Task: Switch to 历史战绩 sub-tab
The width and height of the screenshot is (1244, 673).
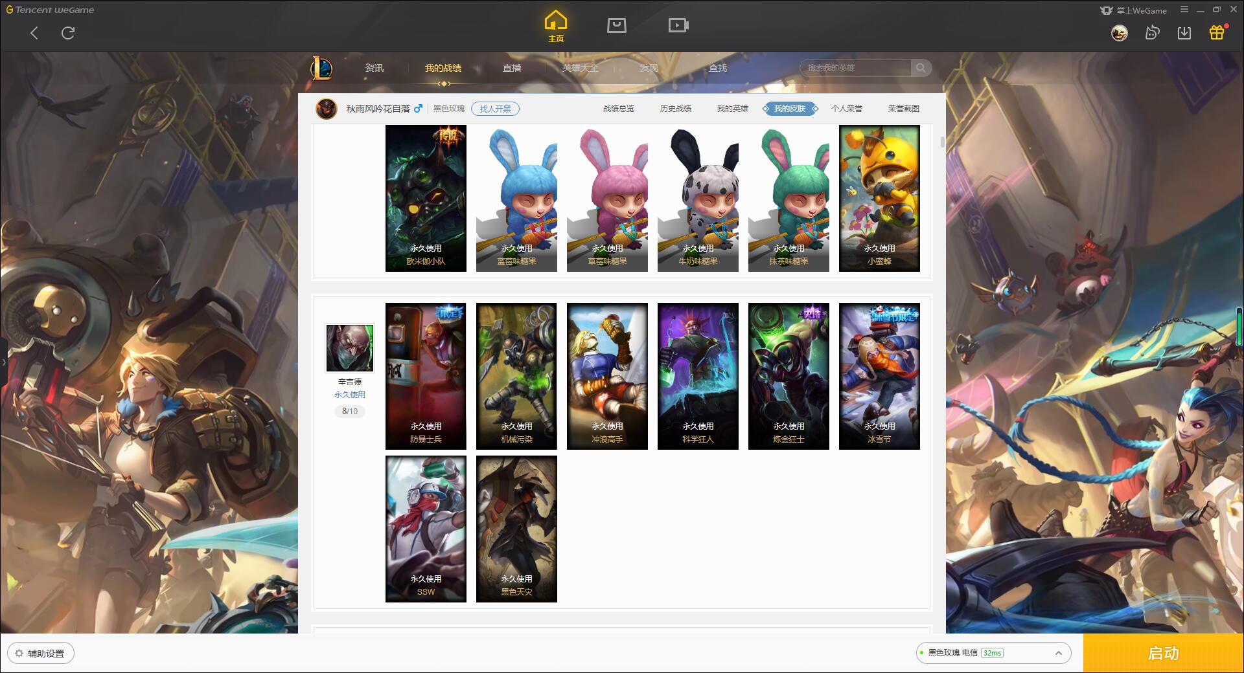Action: [676, 109]
